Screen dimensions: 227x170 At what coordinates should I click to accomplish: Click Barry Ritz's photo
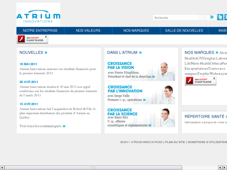(x=167, y=118)
